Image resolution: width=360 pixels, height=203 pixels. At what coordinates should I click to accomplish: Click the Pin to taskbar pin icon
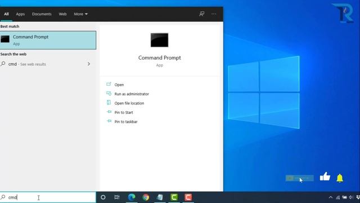[109, 121]
